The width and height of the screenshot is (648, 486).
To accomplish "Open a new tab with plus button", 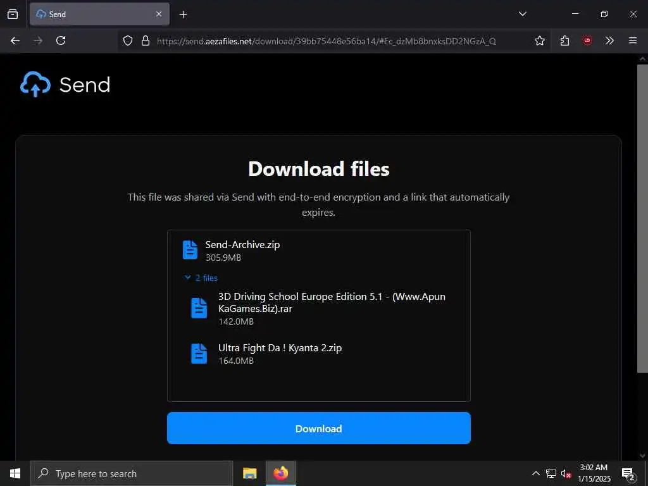I will pyautogui.click(x=183, y=15).
